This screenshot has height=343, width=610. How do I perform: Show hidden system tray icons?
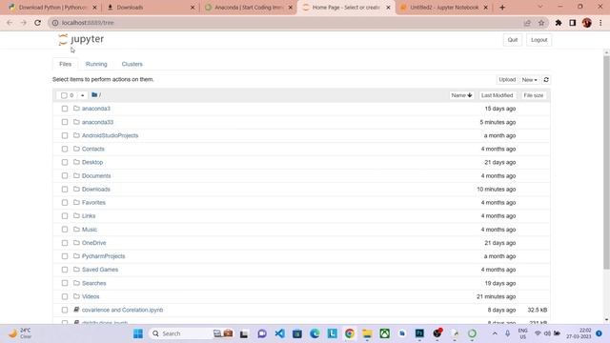(495, 333)
